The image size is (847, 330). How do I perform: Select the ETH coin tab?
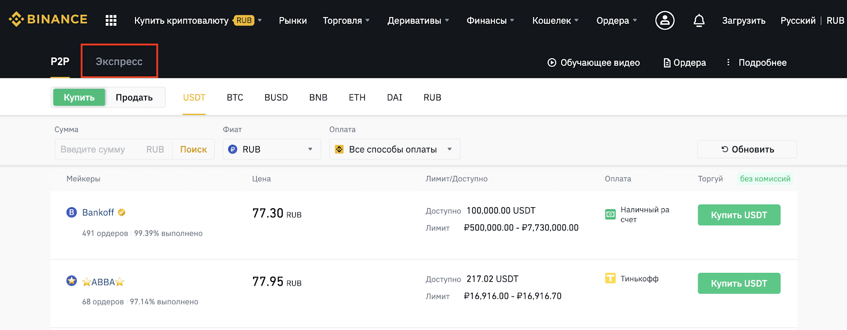coord(357,97)
